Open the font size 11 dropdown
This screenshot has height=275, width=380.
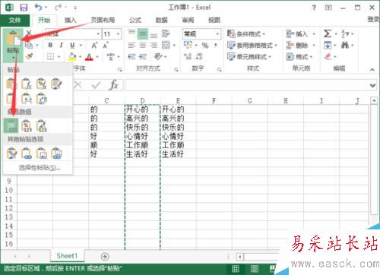[118, 33]
